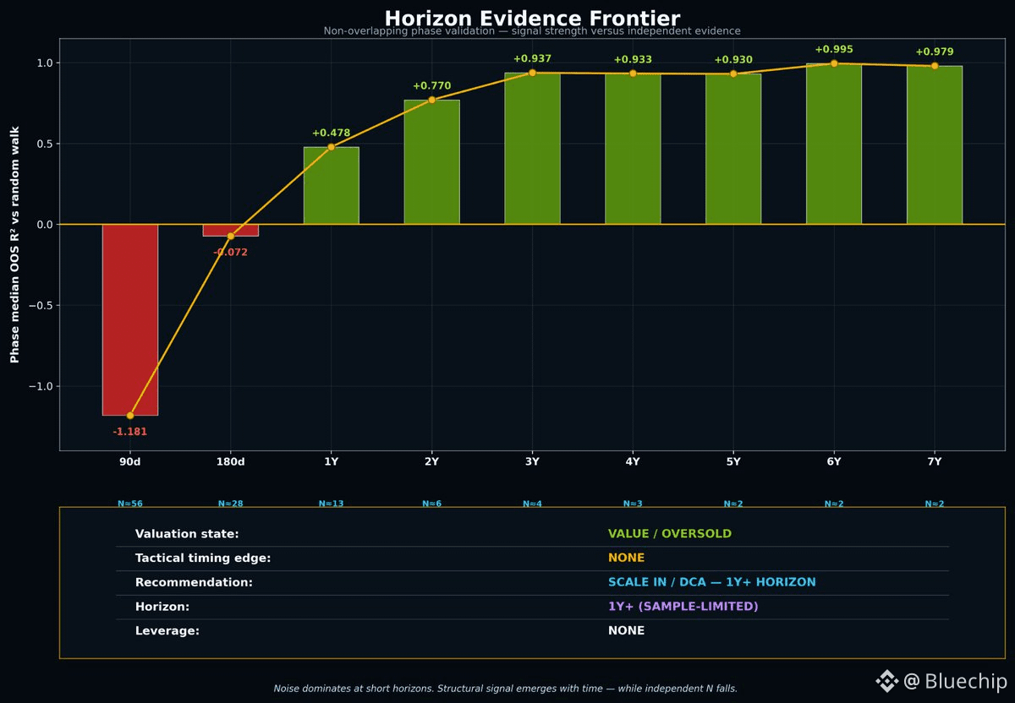Click the x-axis tick label 1Y
The height and width of the screenshot is (703, 1015).
point(331,462)
